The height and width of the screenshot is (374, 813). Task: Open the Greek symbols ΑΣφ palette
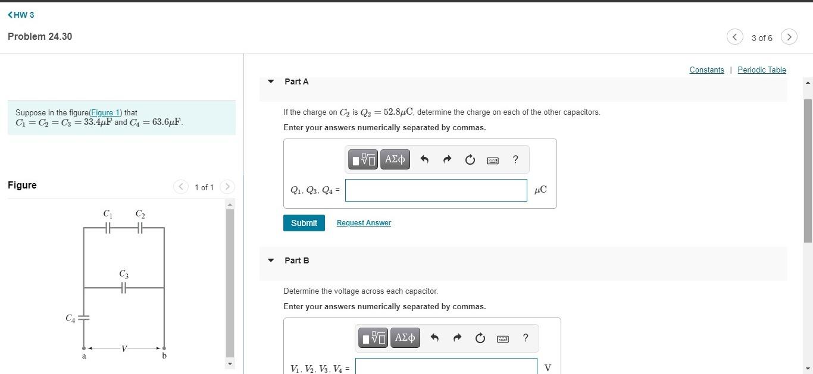[x=395, y=159]
